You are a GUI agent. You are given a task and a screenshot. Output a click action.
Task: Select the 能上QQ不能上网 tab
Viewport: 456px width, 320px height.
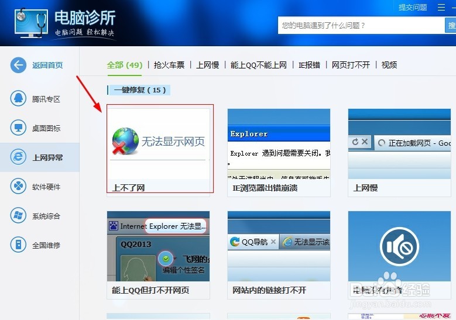(x=258, y=65)
